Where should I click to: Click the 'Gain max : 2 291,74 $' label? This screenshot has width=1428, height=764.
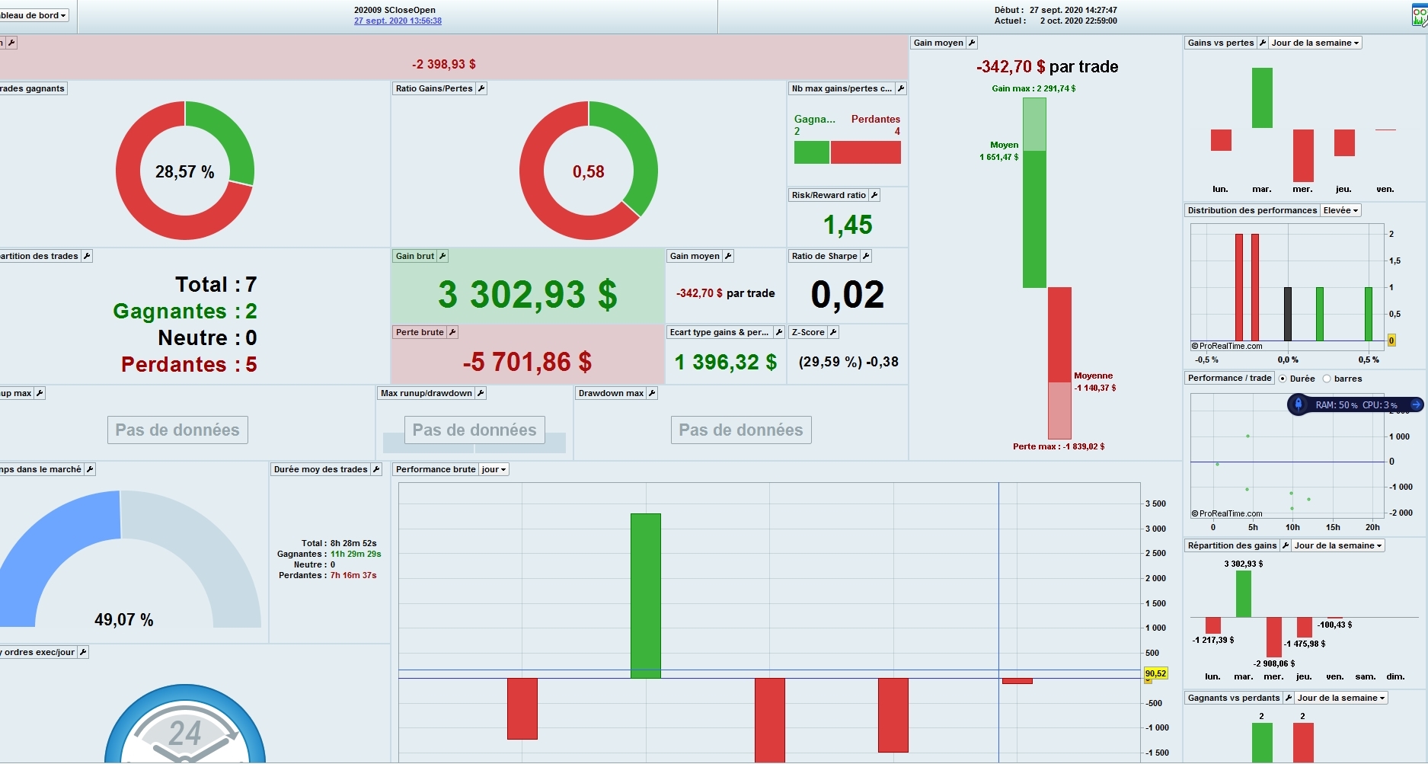pyautogui.click(x=1033, y=88)
